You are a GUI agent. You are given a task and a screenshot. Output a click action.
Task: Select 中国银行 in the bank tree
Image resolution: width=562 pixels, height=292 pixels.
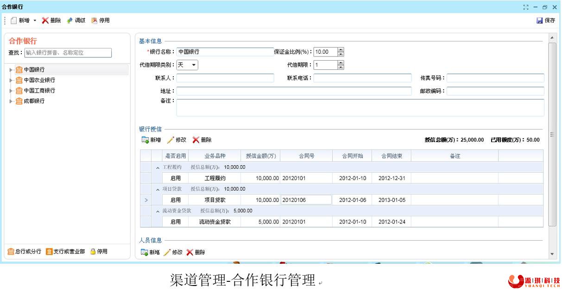tap(34, 70)
